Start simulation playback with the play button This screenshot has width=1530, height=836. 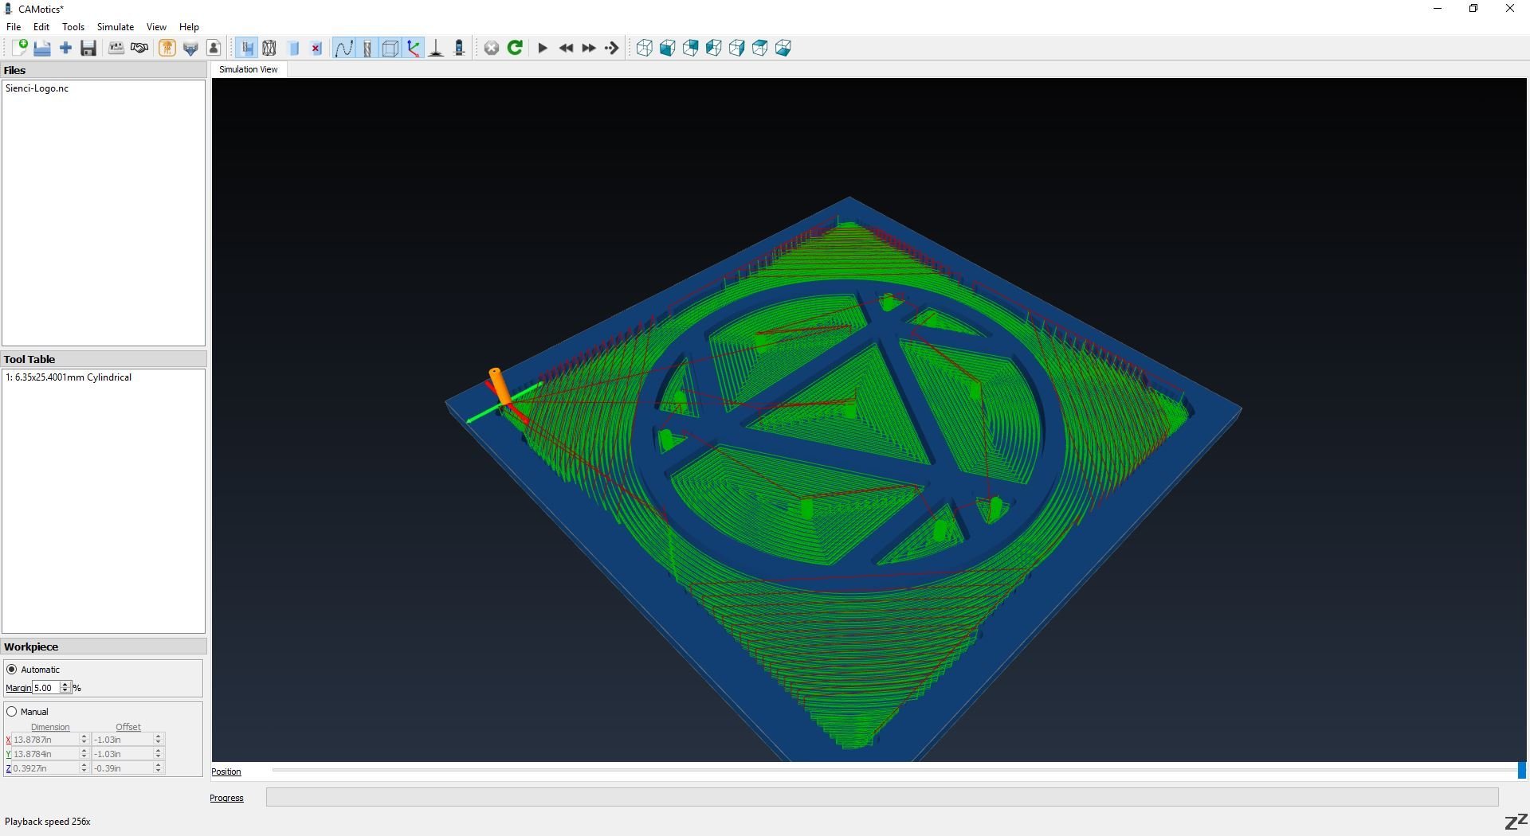[543, 48]
